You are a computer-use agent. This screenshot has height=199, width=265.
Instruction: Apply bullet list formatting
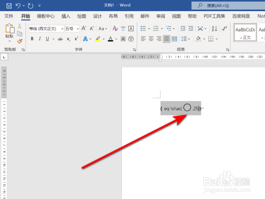click(143, 28)
